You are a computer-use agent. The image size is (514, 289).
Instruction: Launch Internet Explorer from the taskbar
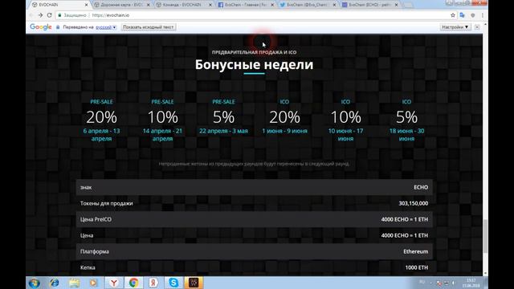[x=55, y=283]
